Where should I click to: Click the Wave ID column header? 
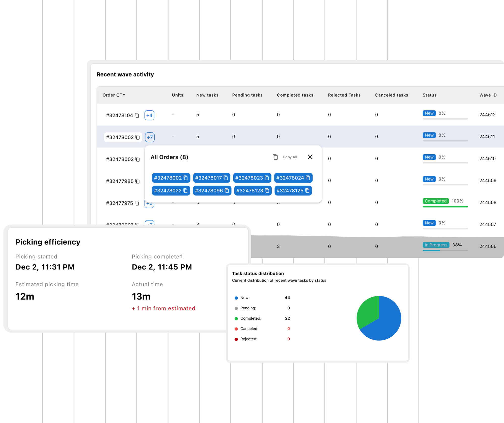pos(488,95)
